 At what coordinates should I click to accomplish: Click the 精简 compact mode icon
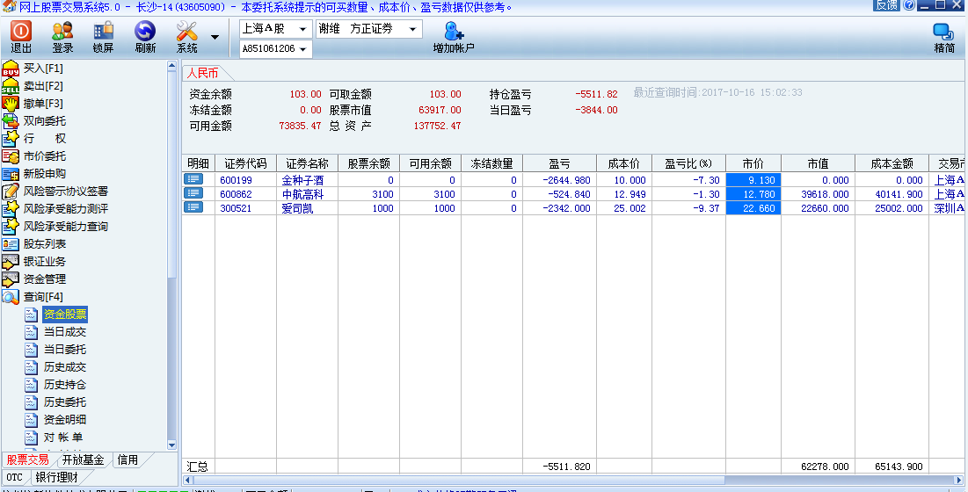[944, 37]
